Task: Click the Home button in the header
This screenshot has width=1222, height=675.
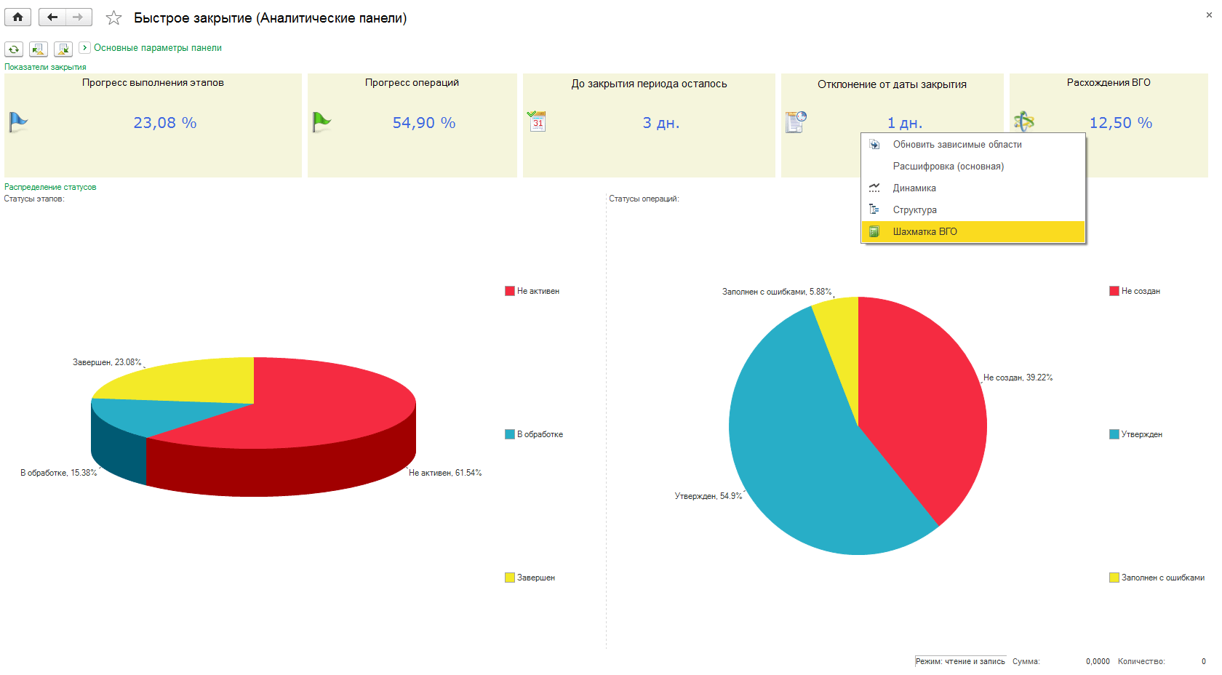Action: pos(17,17)
